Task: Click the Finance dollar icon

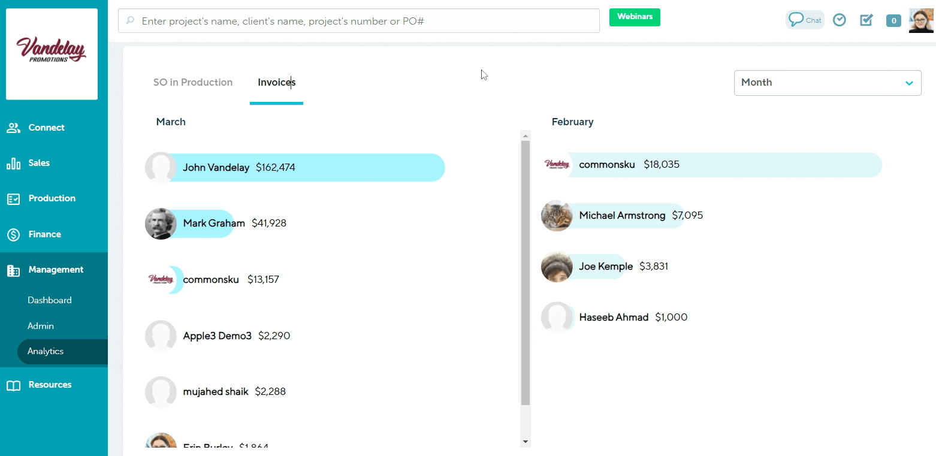Action: click(x=13, y=234)
